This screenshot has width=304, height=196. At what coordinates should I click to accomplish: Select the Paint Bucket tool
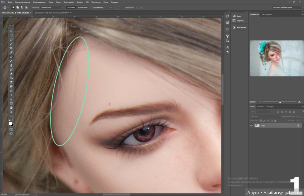[11, 78]
